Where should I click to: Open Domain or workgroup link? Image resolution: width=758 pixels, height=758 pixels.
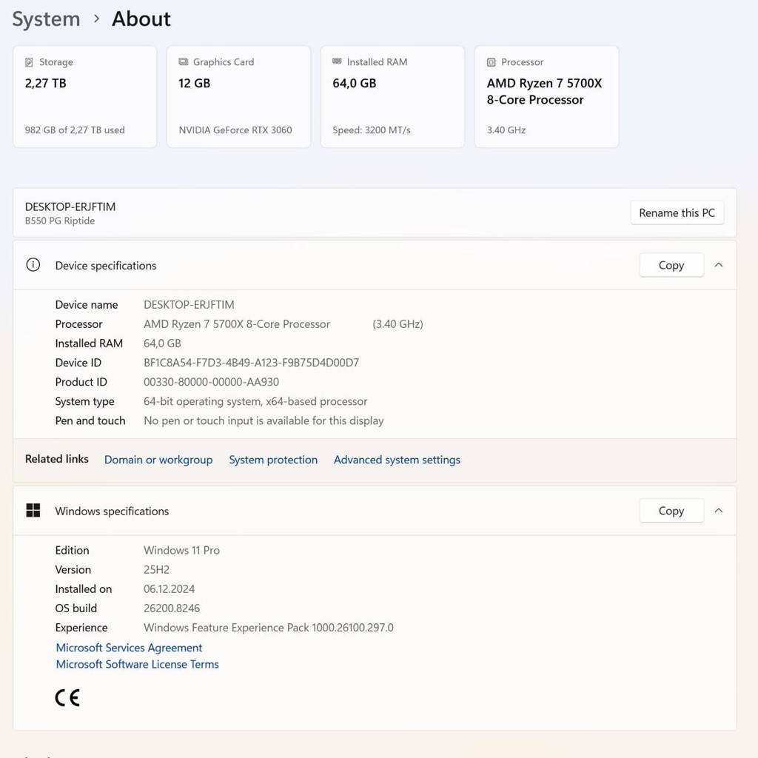[158, 460]
